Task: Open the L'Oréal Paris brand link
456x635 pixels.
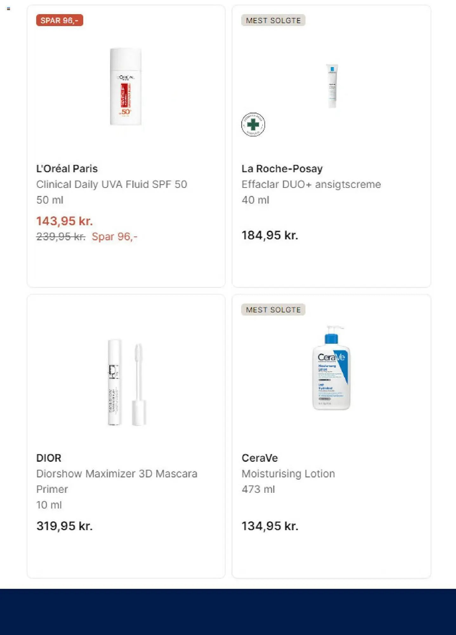Action: 67,169
